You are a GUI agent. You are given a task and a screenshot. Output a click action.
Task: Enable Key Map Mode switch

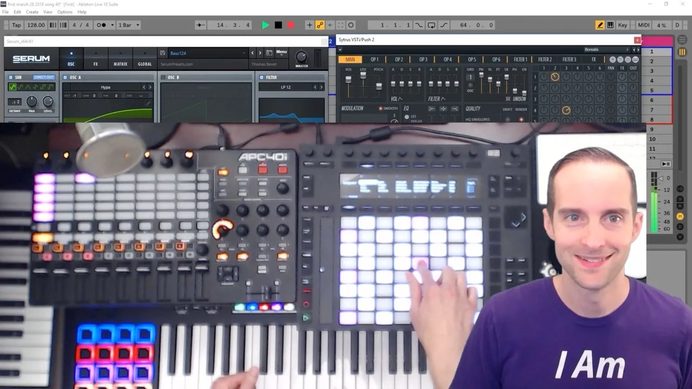(623, 25)
